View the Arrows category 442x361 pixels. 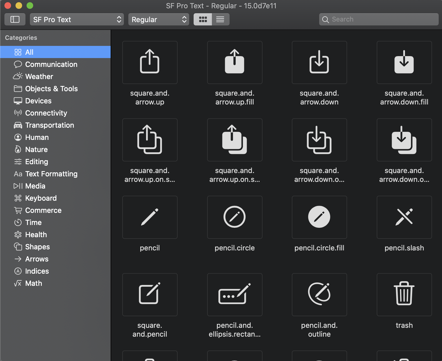(x=55, y=259)
